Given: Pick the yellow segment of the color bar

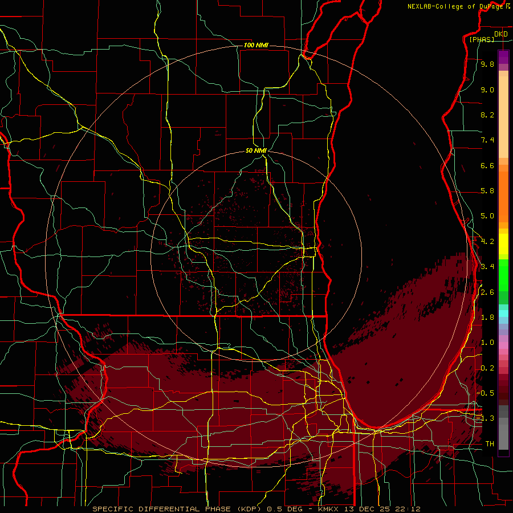Looking at the screenshot, I should tap(503, 244).
